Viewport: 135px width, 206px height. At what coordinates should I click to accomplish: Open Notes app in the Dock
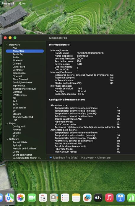coord(76,197)
